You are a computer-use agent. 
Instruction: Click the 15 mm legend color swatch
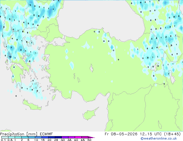[45, 137]
